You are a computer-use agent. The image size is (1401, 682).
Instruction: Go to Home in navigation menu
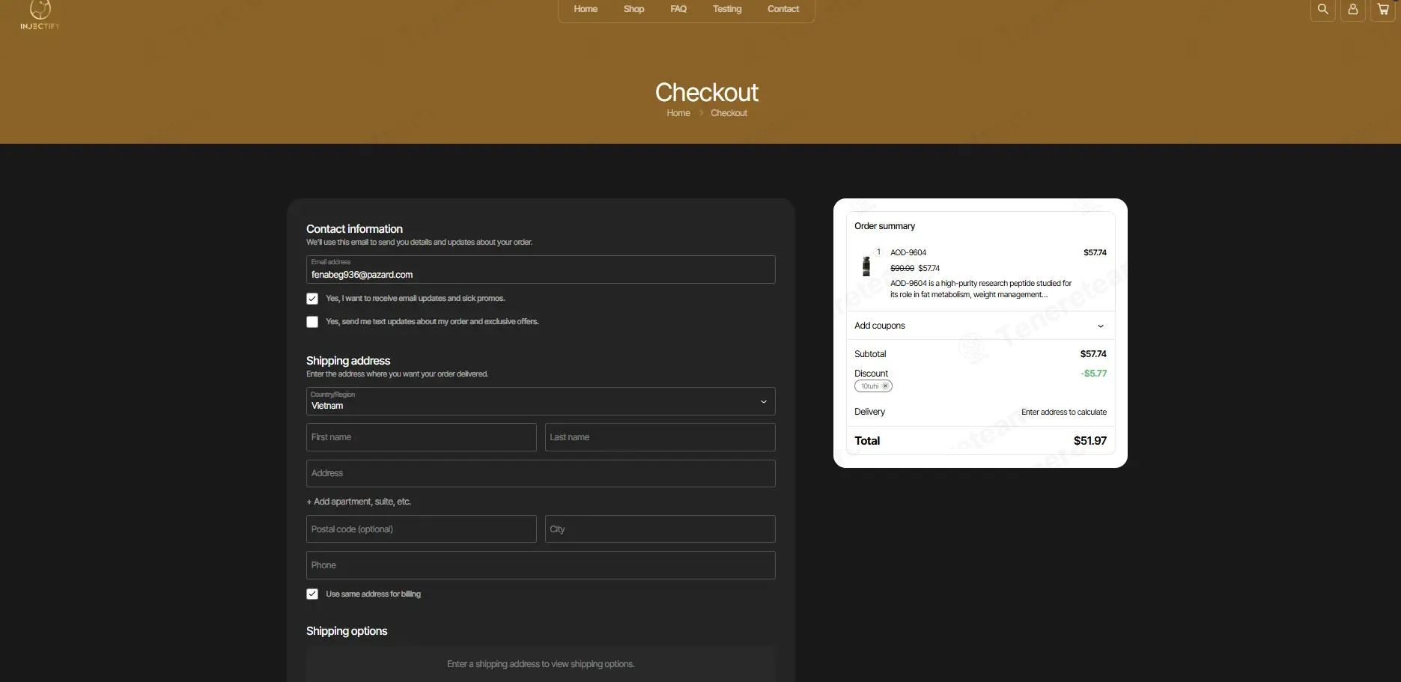click(x=586, y=9)
